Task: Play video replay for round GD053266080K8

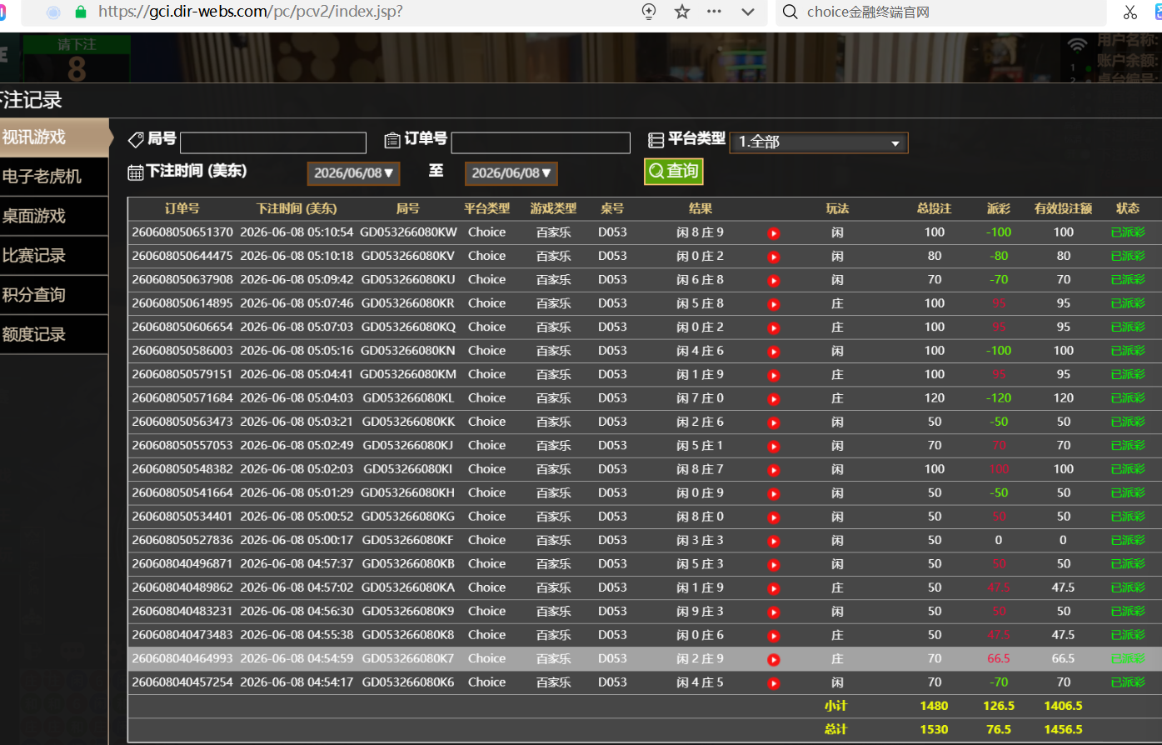Action: point(774,636)
